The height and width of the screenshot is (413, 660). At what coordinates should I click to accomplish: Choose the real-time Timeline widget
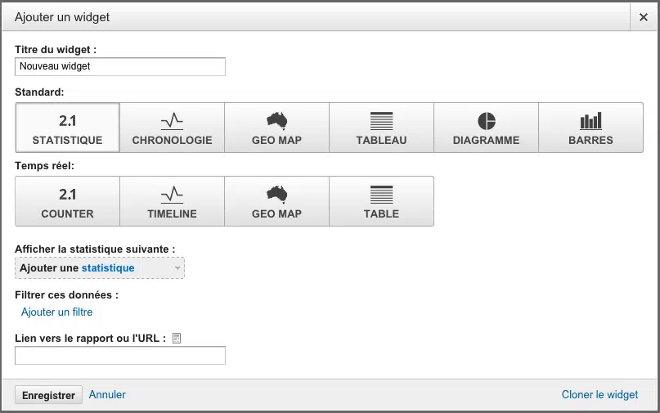pos(172,201)
